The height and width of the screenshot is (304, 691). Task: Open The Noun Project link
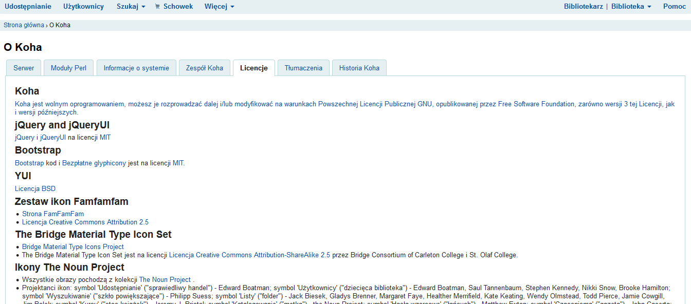point(165,280)
